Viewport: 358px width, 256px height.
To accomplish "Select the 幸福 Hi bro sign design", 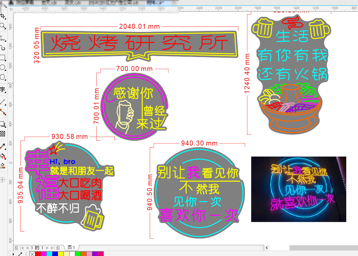I will 70,186.
